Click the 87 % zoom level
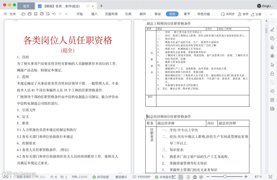Screen dimensions: 277x180 (258, 177)
